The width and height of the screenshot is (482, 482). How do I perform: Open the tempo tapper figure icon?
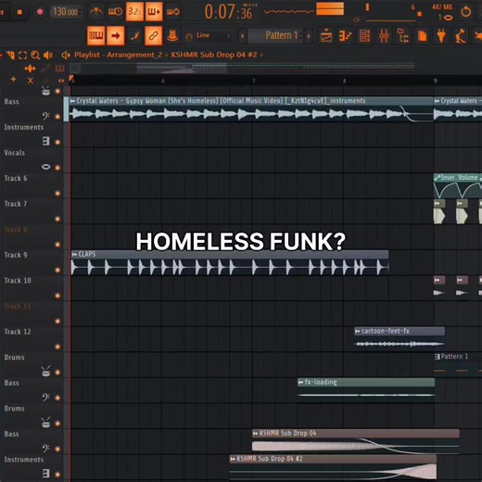[461, 36]
